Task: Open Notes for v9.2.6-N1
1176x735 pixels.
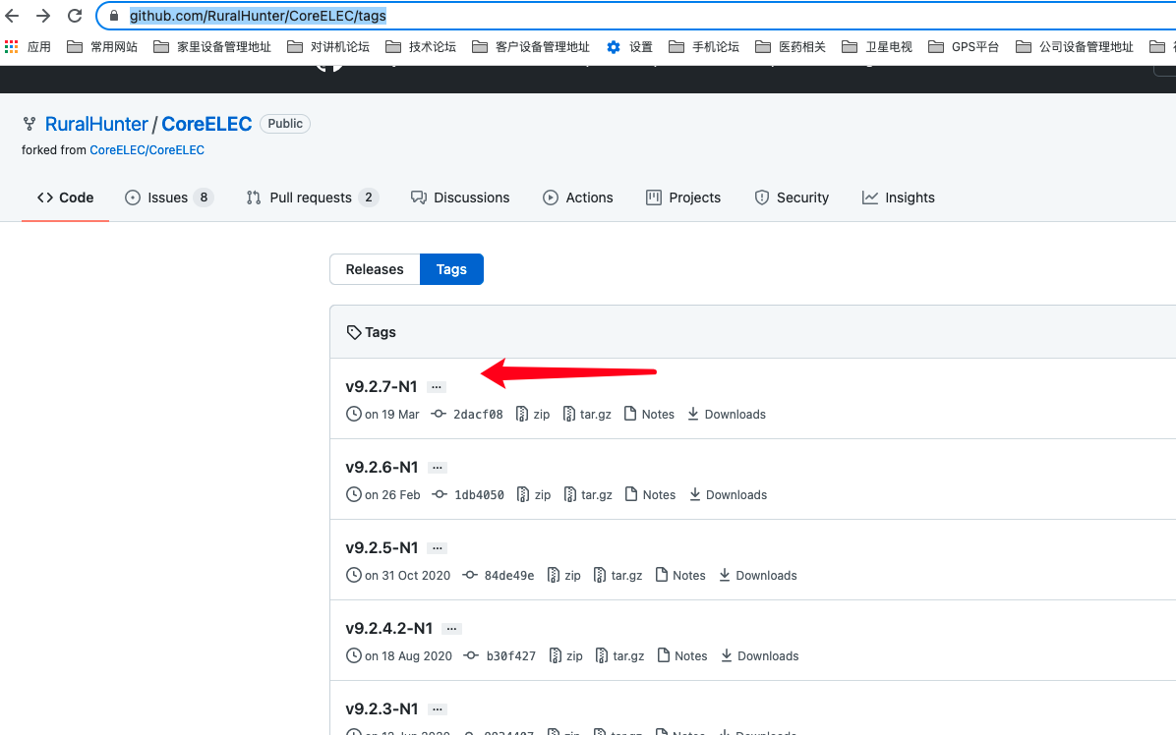Action: 650,495
